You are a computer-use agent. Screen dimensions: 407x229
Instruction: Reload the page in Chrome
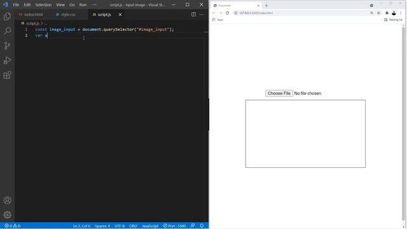click(228, 13)
